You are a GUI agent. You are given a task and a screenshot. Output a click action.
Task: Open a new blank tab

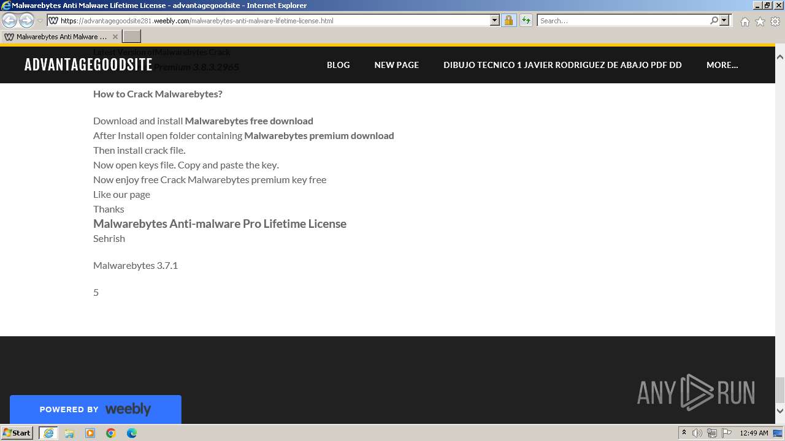click(x=132, y=37)
